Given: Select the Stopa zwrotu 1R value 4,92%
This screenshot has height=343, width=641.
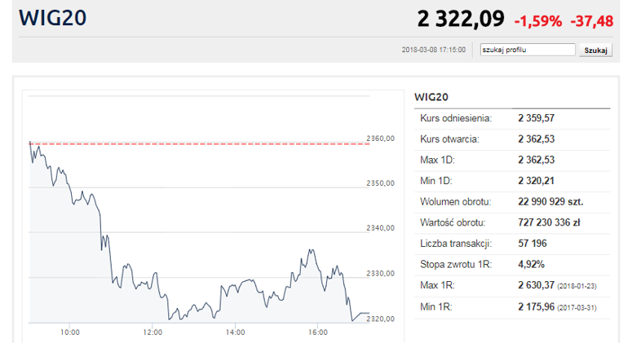Looking at the screenshot, I should coord(531,264).
